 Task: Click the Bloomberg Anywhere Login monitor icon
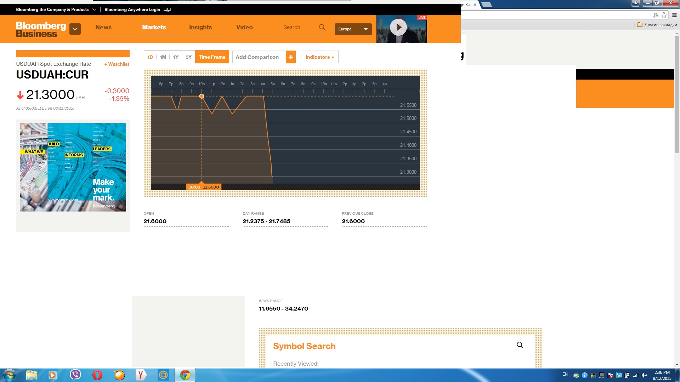pyautogui.click(x=167, y=10)
